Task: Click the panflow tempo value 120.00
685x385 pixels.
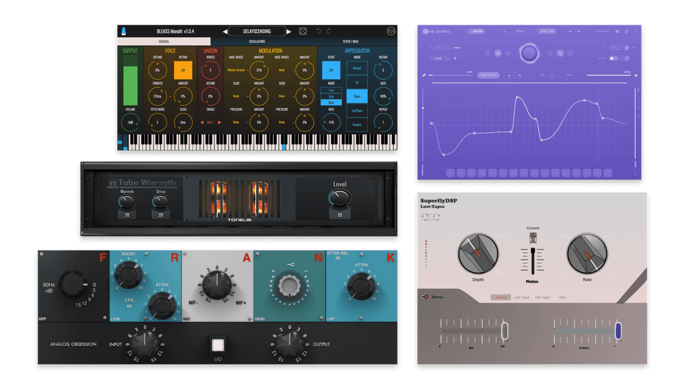Action: tap(478, 31)
